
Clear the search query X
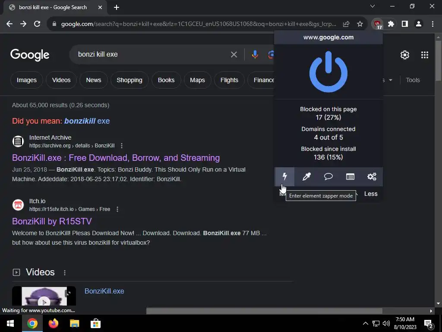[x=234, y=54]
